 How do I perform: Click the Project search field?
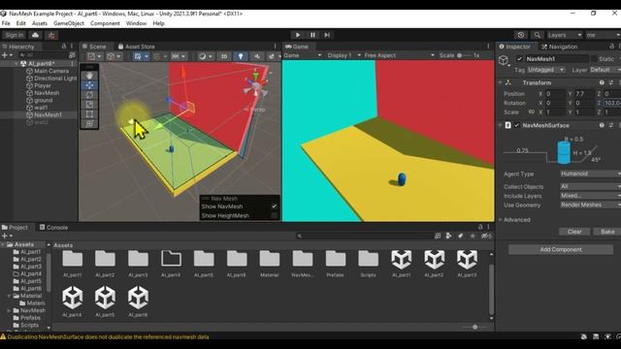(x=365, y=236)
